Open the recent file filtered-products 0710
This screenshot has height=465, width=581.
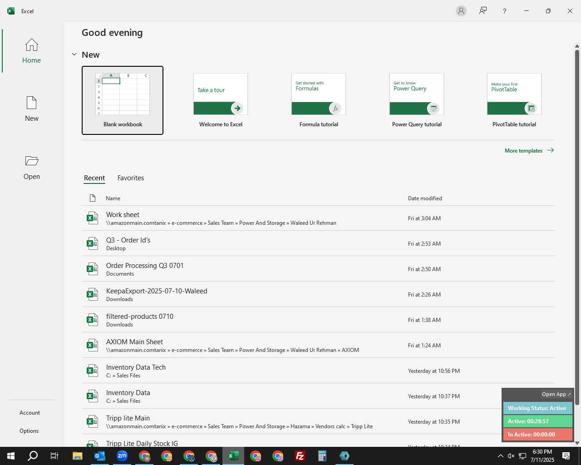318,320
